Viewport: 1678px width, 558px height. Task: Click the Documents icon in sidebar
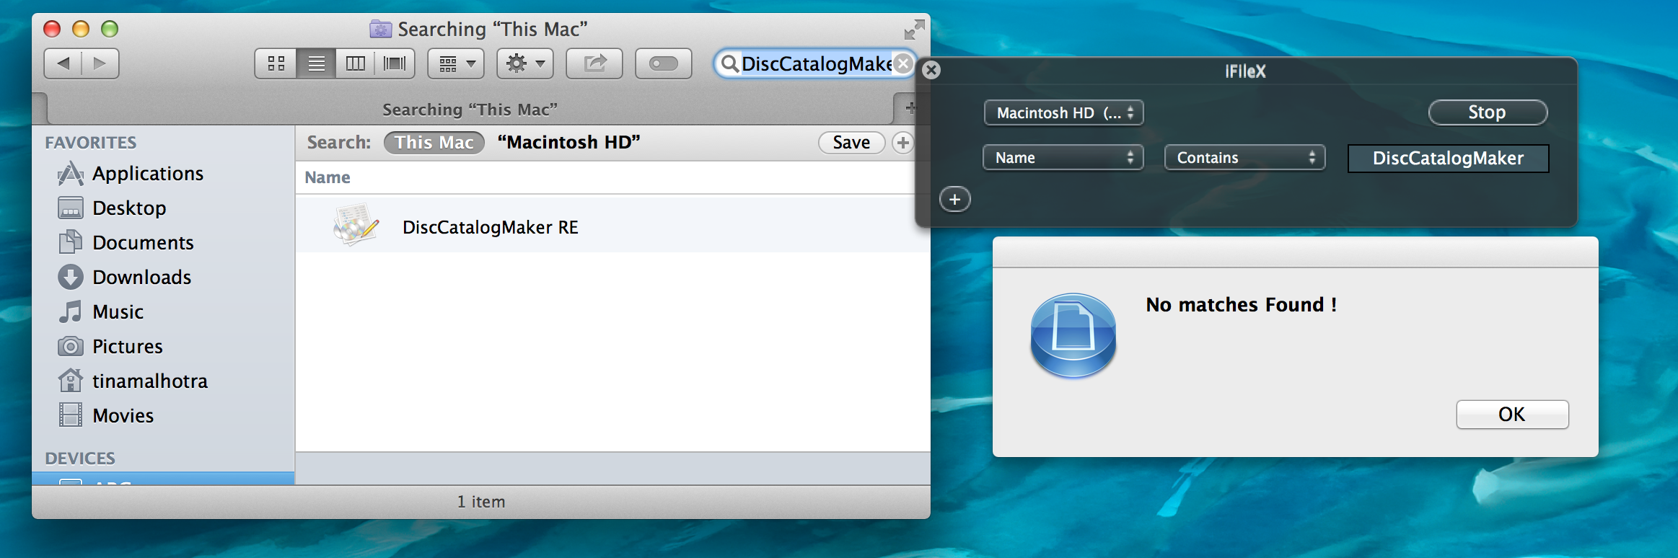coord(71,242)
